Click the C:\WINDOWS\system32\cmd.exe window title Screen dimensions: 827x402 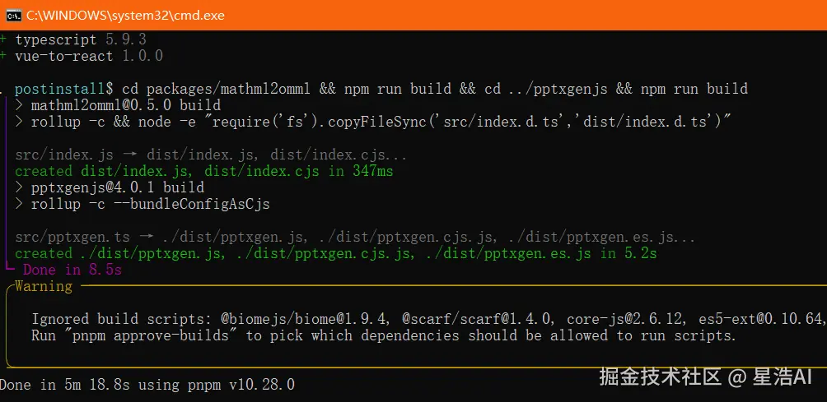click(x=125, y=15)
